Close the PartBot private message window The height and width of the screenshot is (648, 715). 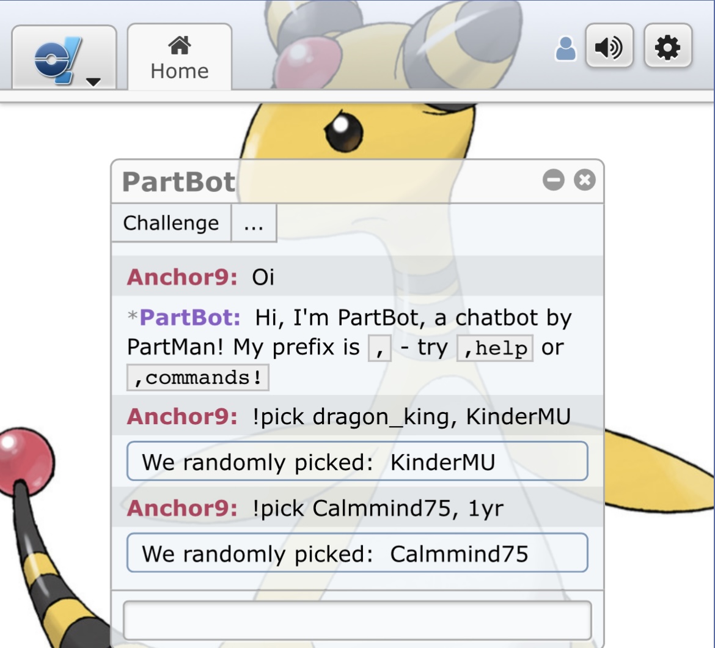(585, 180)
